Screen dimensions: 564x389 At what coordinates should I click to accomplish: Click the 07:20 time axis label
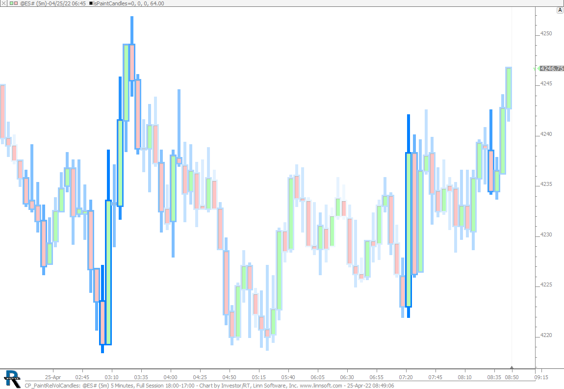(x=406, y=378)
